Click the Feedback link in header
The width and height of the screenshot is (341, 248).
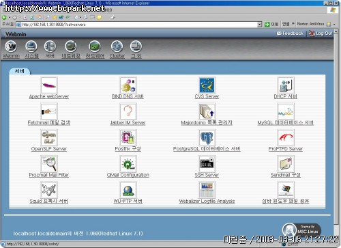click(x=290, y=33)
